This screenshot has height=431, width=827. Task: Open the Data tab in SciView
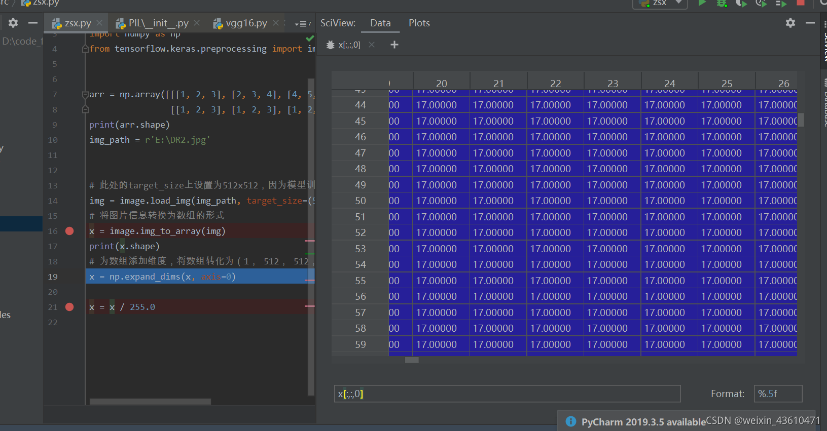click(x=380, y=23)
